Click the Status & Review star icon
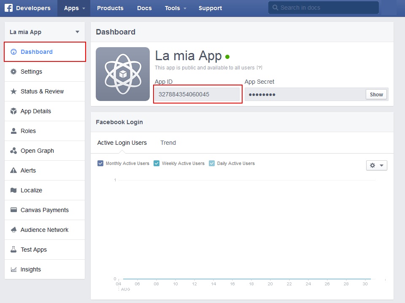The image size is (405, 303). point(13,91)
